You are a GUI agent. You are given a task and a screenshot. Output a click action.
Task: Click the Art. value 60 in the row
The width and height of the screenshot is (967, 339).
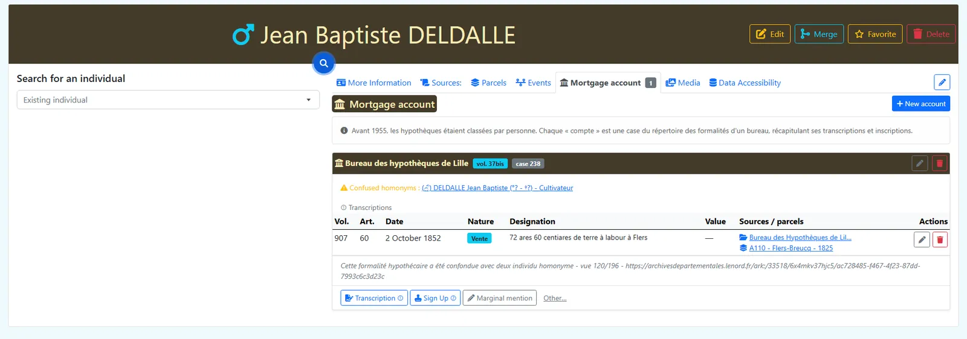(364, 238)
